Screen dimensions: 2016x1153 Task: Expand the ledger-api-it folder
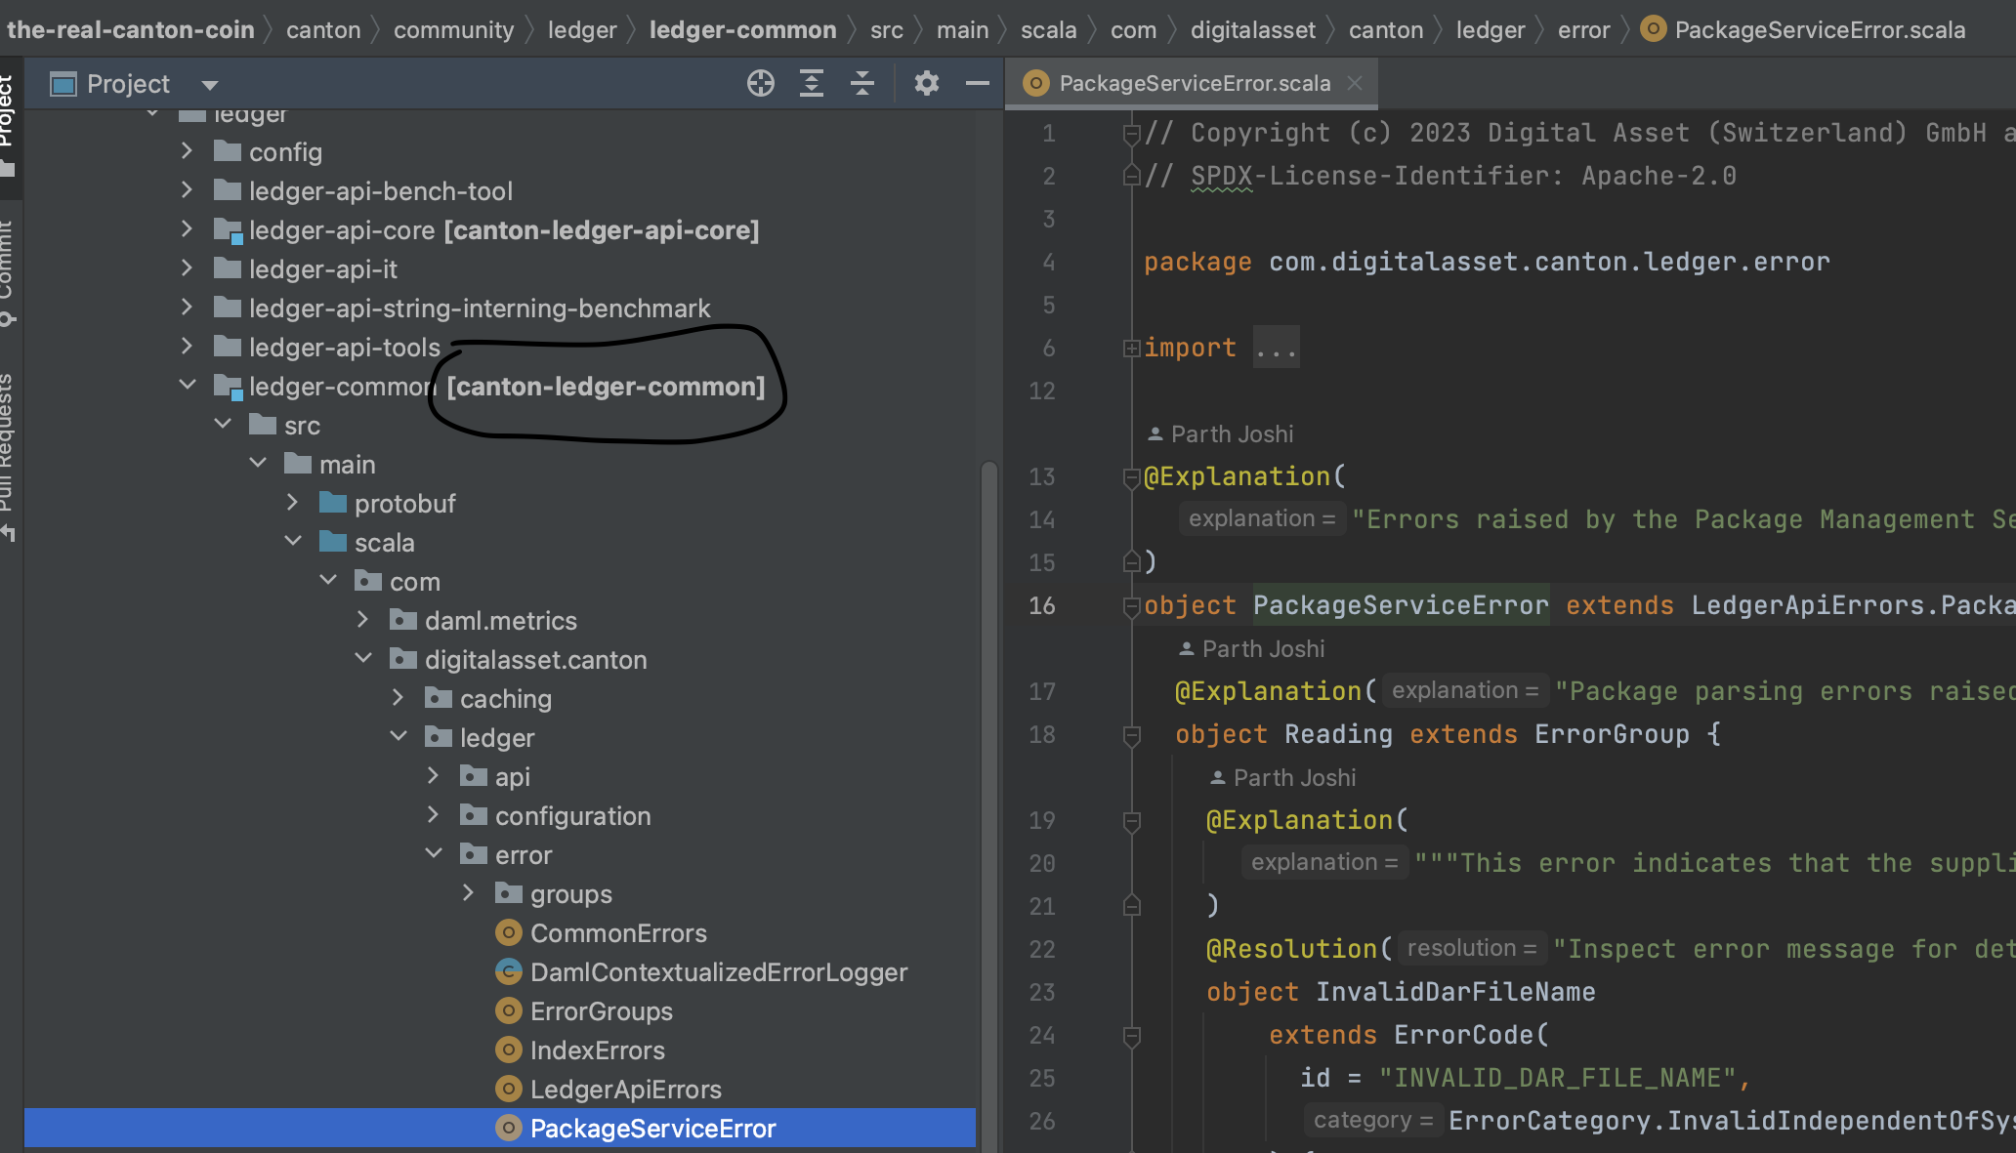[187, 268]
